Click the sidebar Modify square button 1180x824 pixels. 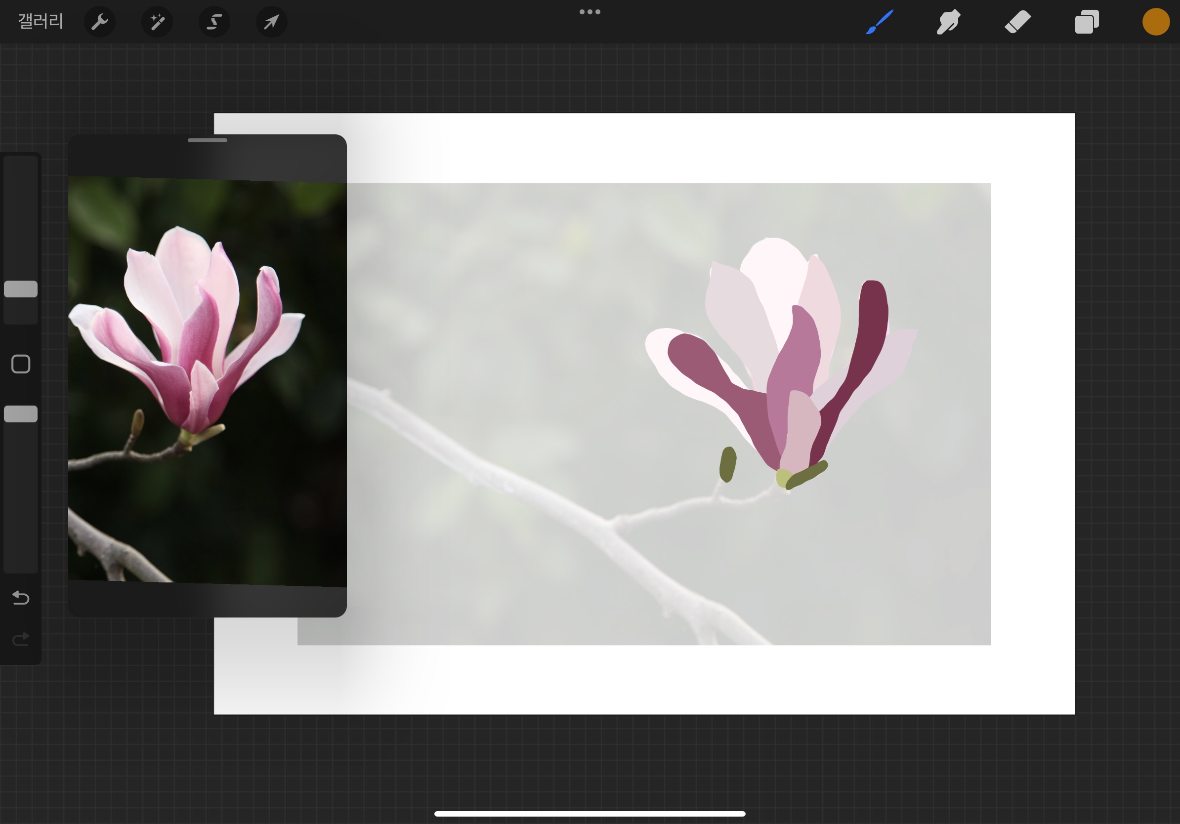click(21, 364)
